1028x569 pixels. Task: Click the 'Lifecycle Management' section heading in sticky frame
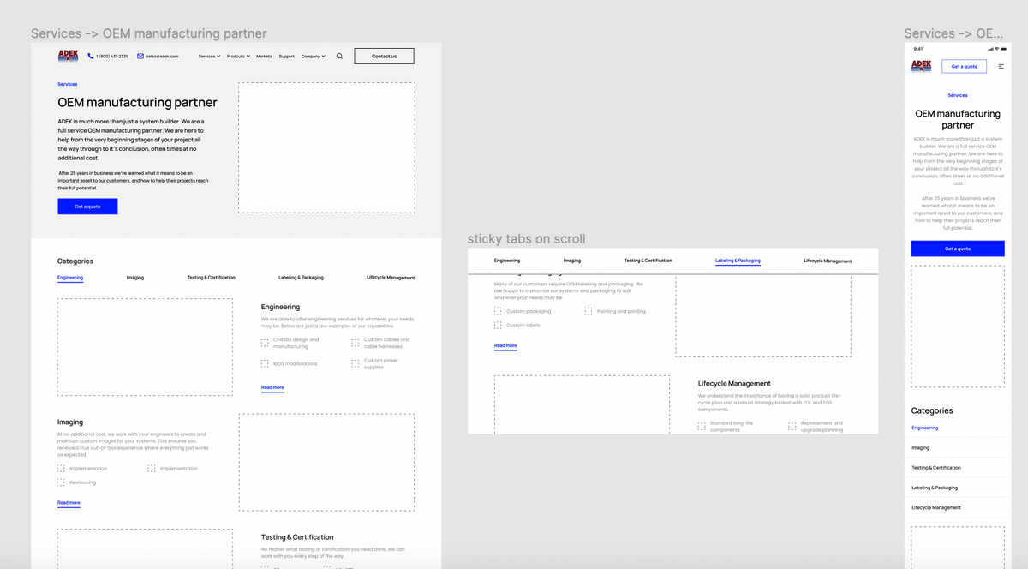(x=734, y=384)
